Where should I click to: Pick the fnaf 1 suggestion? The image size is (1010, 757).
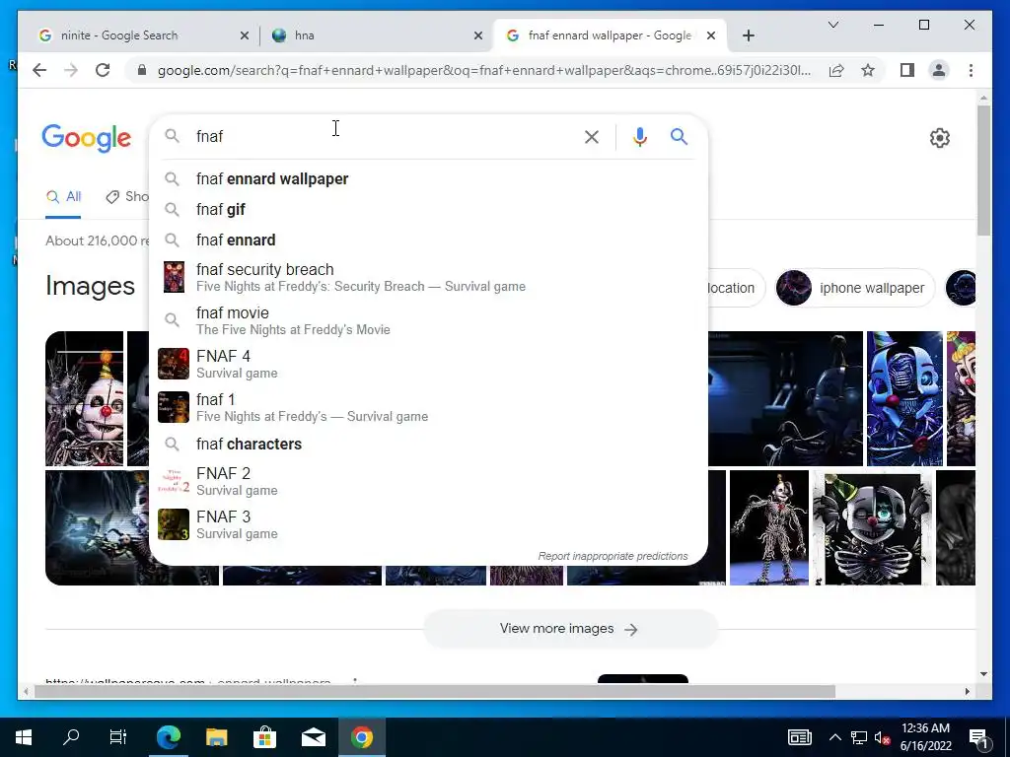tap(428, 407)
